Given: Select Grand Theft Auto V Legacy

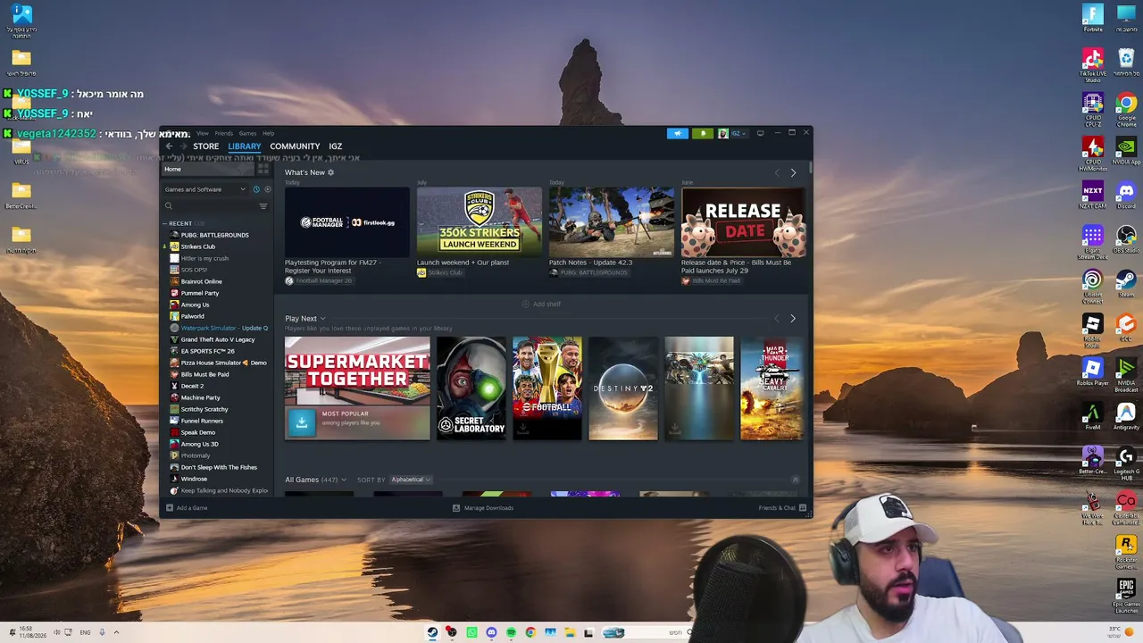Looking at the screenshot, I should coord(218,339).
